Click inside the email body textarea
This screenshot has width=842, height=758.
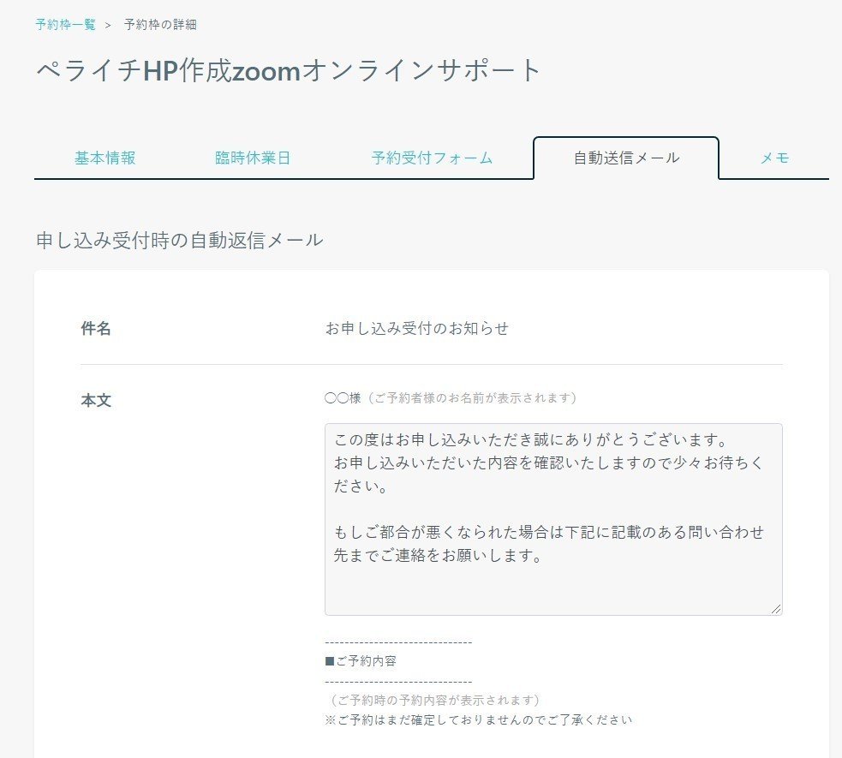[552, 514]
